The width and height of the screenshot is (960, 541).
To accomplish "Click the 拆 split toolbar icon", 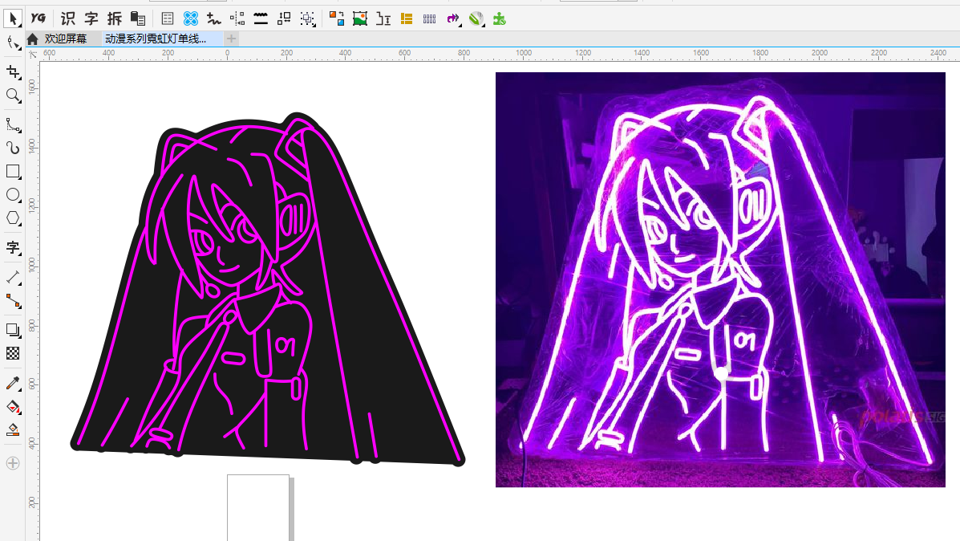I will [115, 19].
